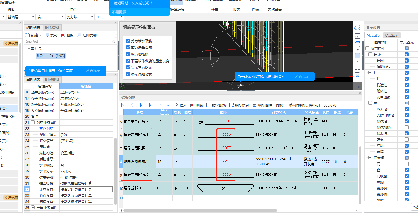The height and width of the screenshot is (213, 418).
Task: Jump to first rebar row icon
Action: (x=123, y=105)
